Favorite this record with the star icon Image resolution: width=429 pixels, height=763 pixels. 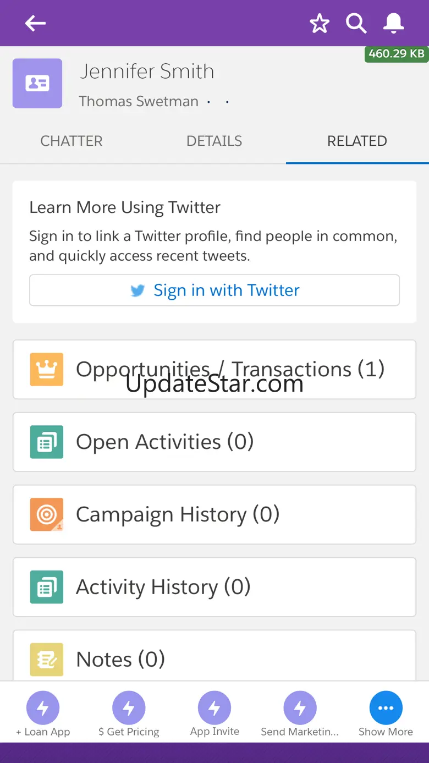coord(320,24)
